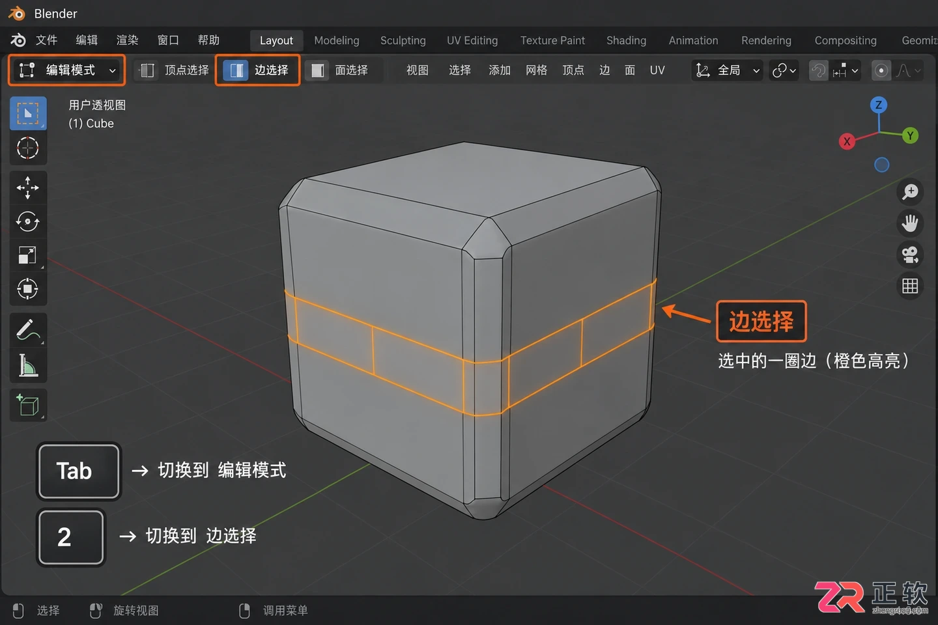Switch to the Texture Paint workspace tab
938x625 pixels.
[x=552, y=40]
